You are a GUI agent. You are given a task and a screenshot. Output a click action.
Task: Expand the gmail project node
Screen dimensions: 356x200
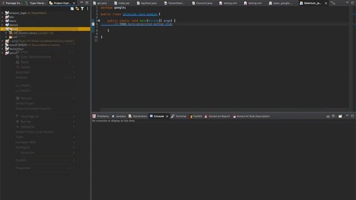pos(2,41)
